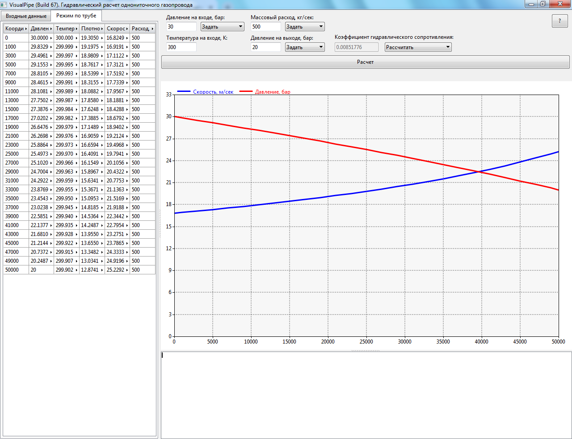The height and width of the screenshot is (439, 572).
Task: Select the temperature cell 299.959
Action: [x=67, y=181]
